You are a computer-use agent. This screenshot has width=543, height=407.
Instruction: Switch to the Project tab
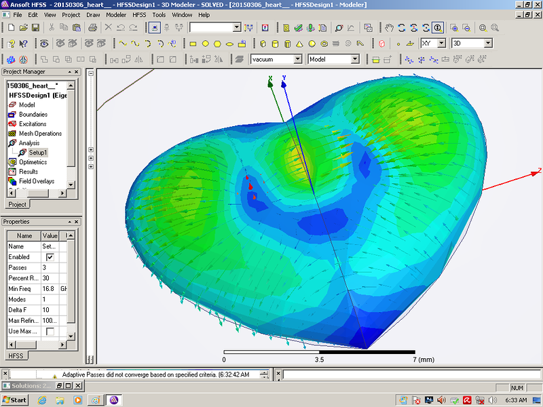tap(18, 204)
